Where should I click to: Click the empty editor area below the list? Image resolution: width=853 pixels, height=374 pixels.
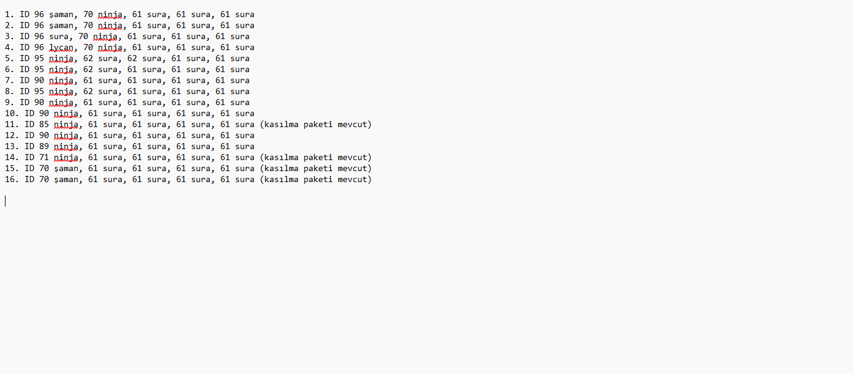point(426,281)
